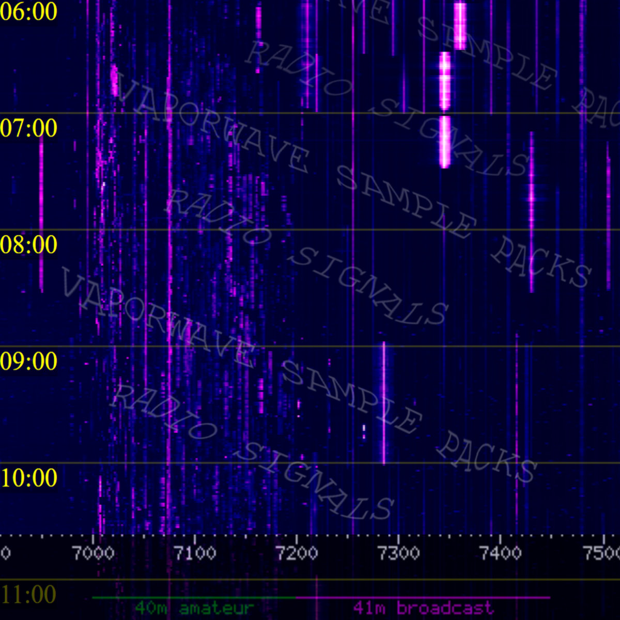
Task: Click the 08:00 time label
Action: [x=29, y=244]
